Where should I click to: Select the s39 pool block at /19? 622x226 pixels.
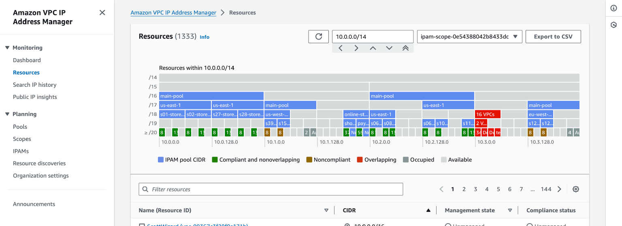click(x=271, y=123)
